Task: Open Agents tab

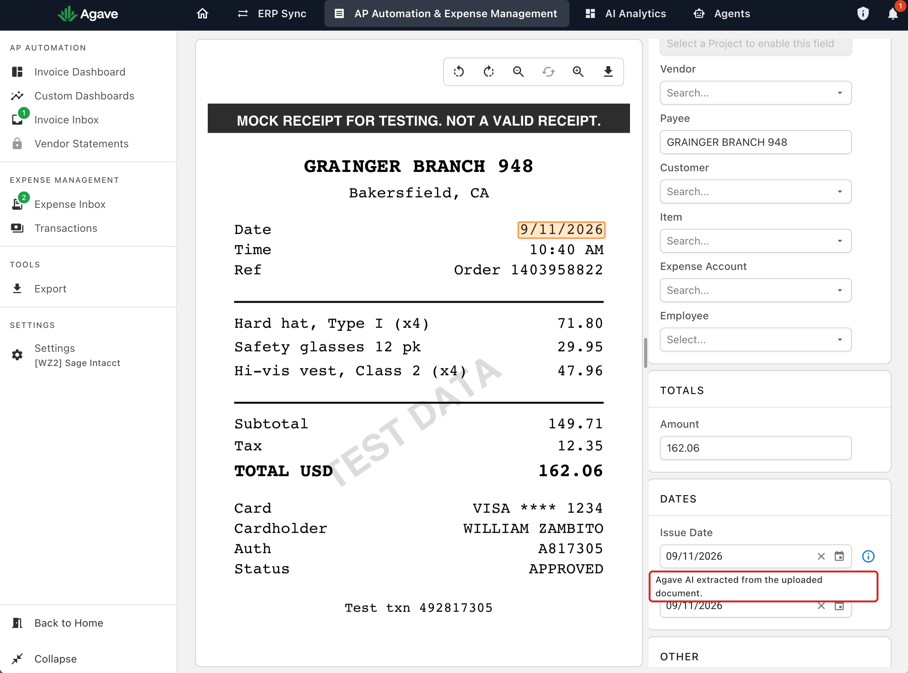Action: (x=722, y=13)
